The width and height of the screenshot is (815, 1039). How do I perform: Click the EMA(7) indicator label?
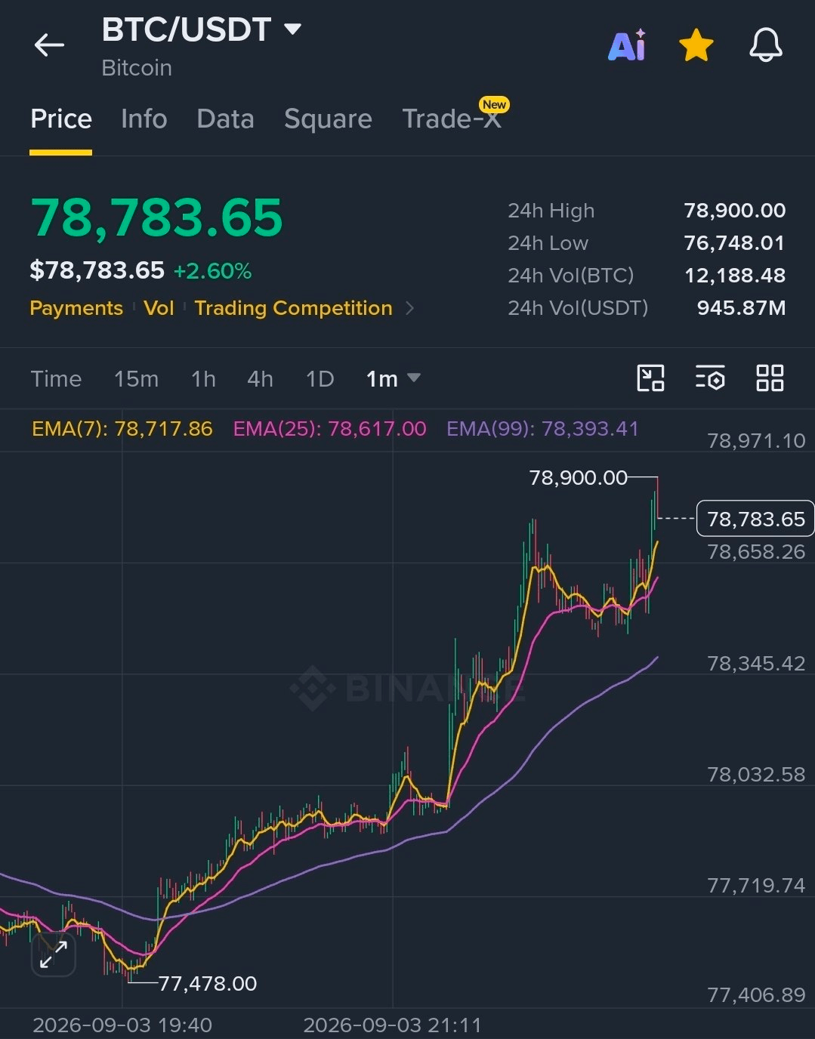[122, 429]
